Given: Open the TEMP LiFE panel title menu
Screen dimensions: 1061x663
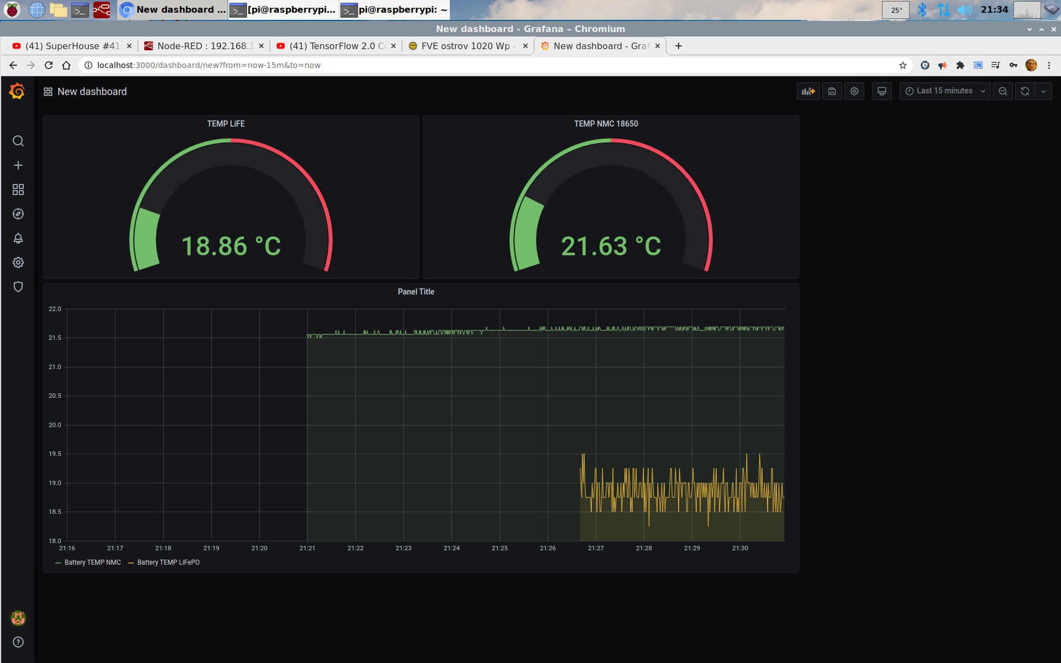Looking at the screenshot, I should (226, 124).
